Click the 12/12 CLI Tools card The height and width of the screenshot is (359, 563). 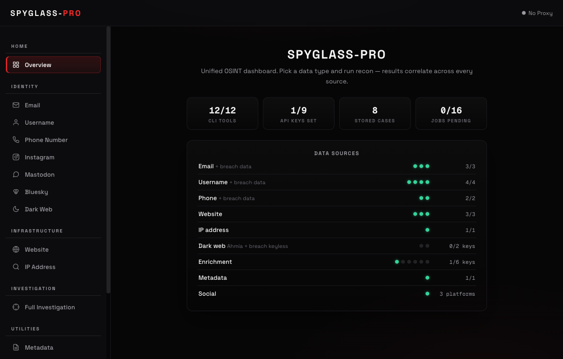[x=222, y=113]
